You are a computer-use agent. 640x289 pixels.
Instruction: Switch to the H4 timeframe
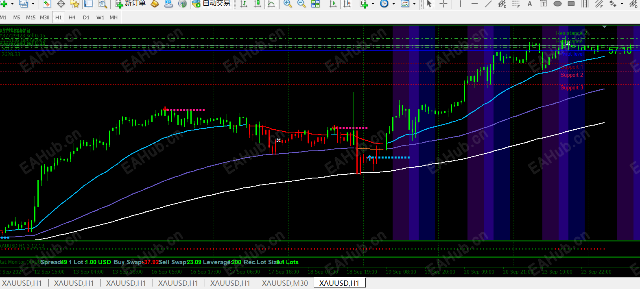pos(72,17)
